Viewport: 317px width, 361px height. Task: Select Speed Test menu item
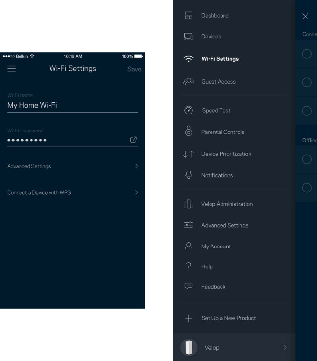click(x=216, y=110)
